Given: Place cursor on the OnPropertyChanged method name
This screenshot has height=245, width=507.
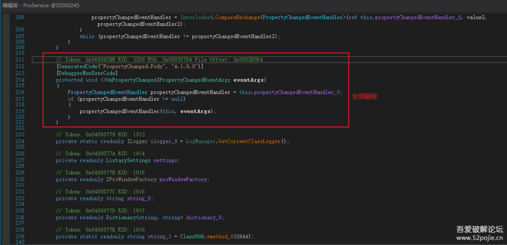Looking at the screenshot, I should (x=130, y=80).
